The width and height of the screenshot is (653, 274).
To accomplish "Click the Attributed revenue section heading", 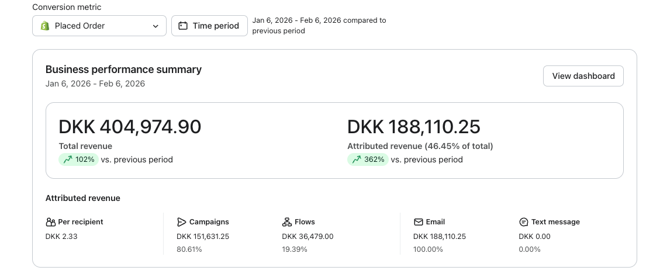I will (x=83, y=198).
